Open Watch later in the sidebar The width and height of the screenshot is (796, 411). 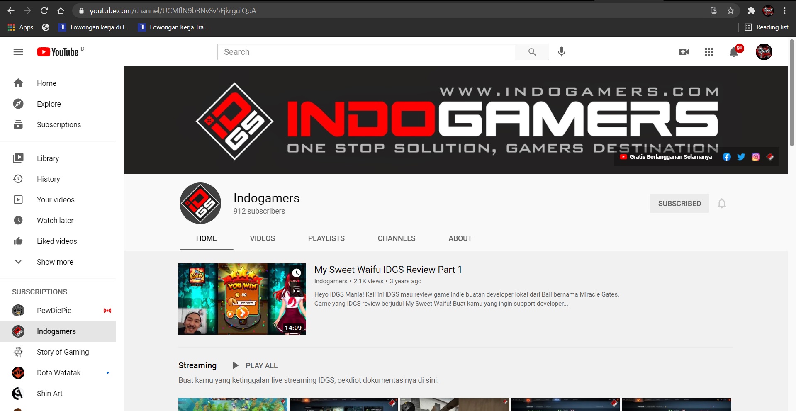(58, 220)
